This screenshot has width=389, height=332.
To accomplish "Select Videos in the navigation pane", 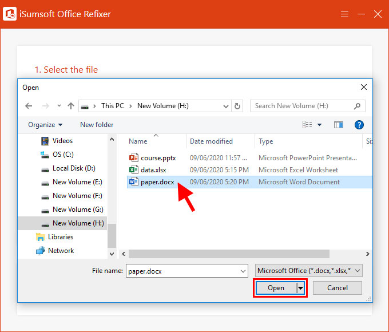I will [62, 141].
